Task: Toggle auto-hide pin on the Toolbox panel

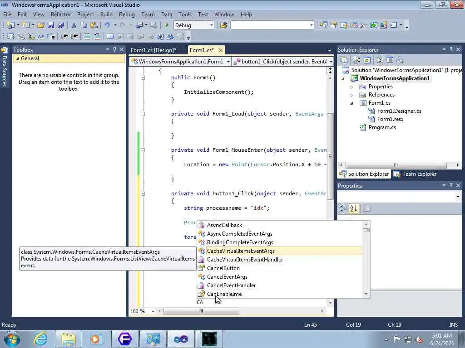Action: pyautogui.click(x=114, y=49)
